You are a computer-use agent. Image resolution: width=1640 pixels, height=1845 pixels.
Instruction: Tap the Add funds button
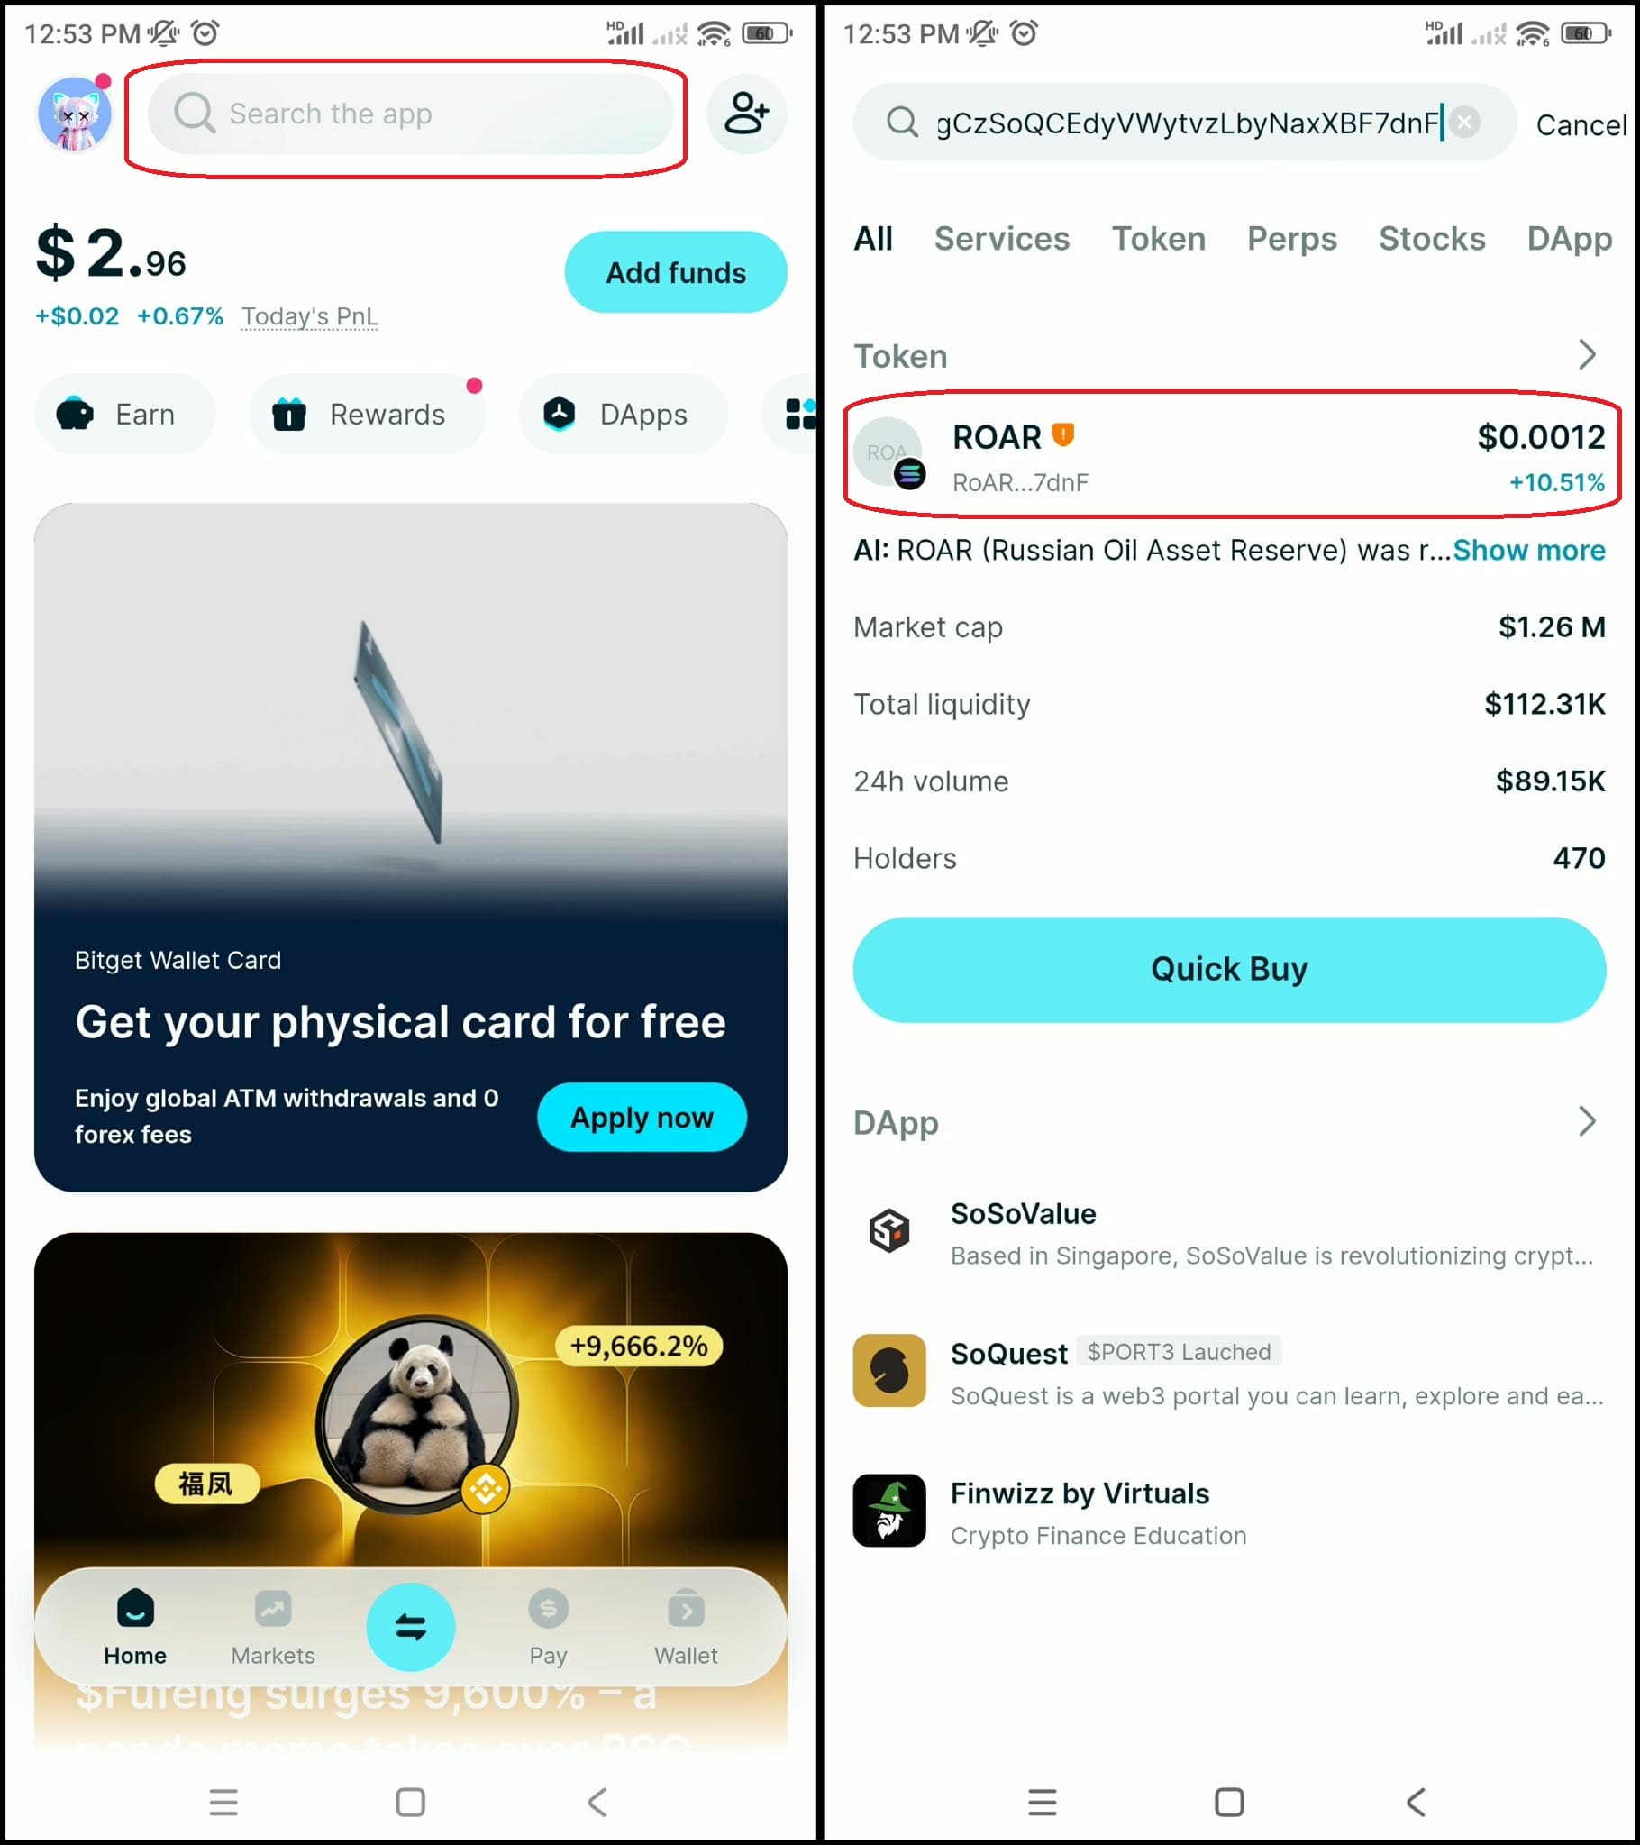676,271
